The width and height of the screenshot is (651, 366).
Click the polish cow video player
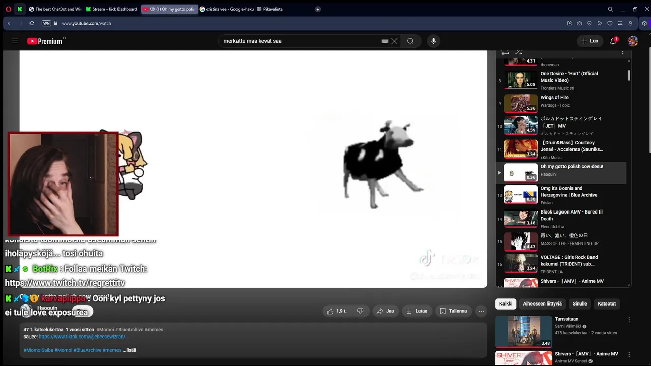tap(253, 169)
